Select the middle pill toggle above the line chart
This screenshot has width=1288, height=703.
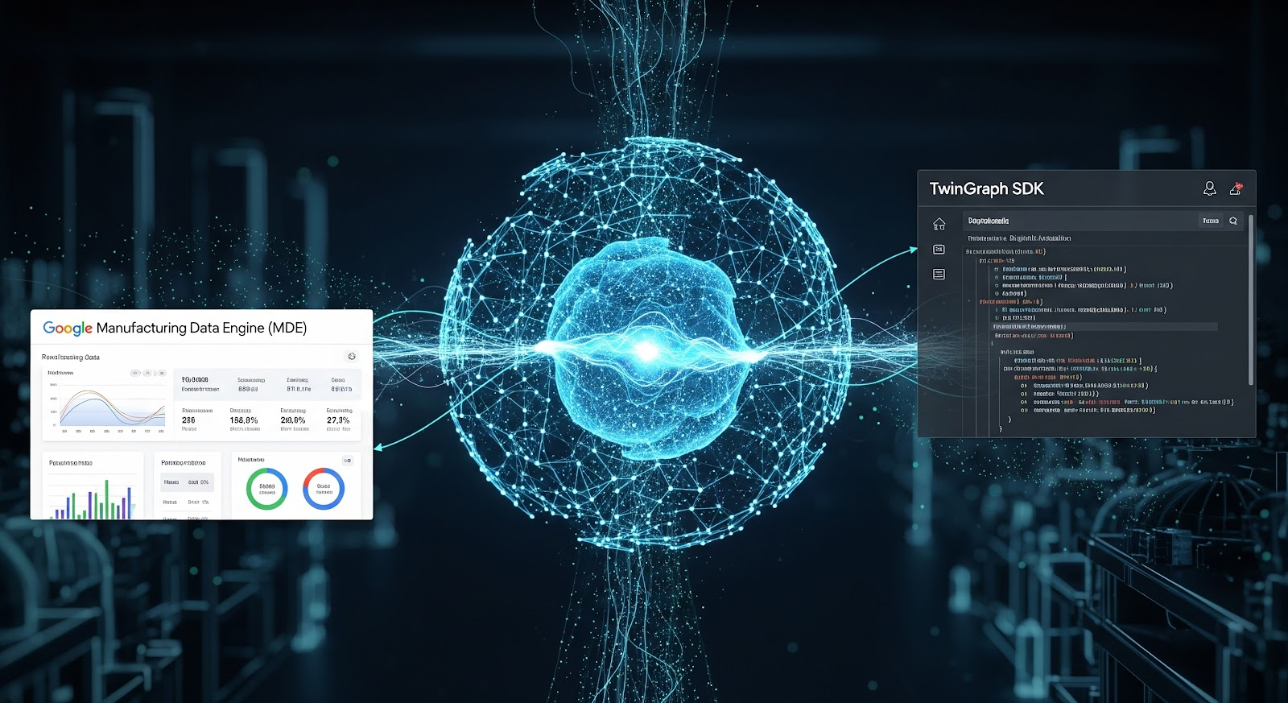tap(148, 373)
